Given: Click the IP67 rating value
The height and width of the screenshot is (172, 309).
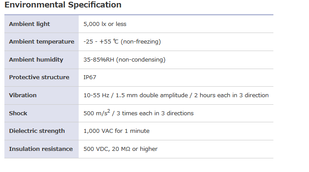Looking at the screenshot, I should point(90,77).
